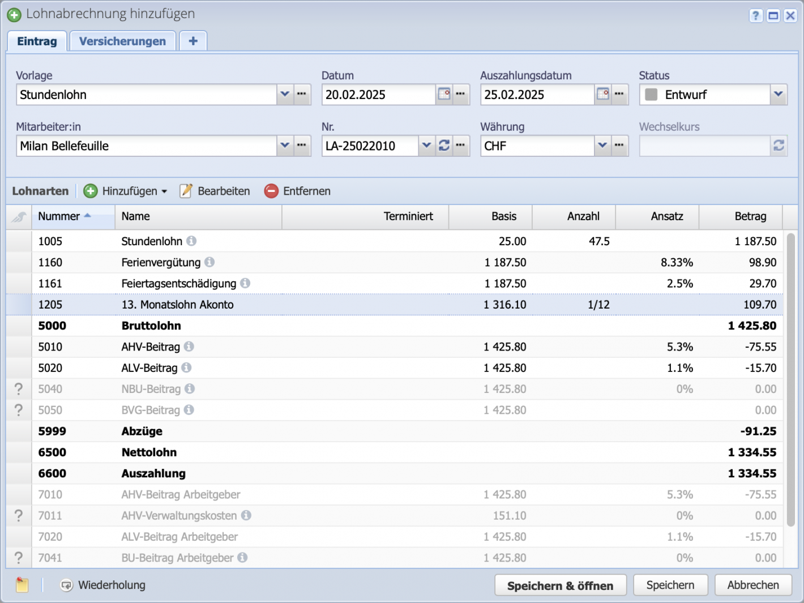
Task: Open the Datum calendar picker
Action: coord(444,95)
